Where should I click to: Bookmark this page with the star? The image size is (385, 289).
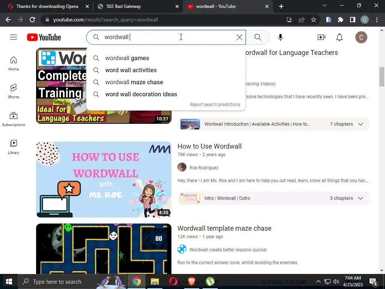314,20
